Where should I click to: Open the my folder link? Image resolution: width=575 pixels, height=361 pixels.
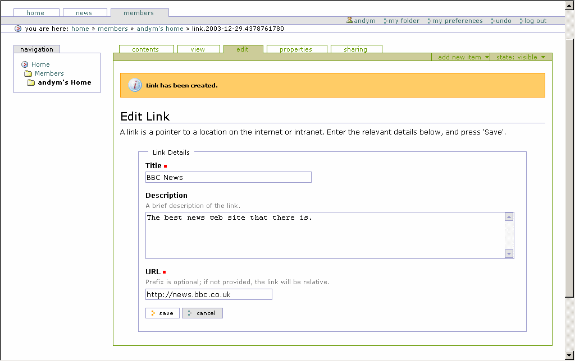coord(404,21)
